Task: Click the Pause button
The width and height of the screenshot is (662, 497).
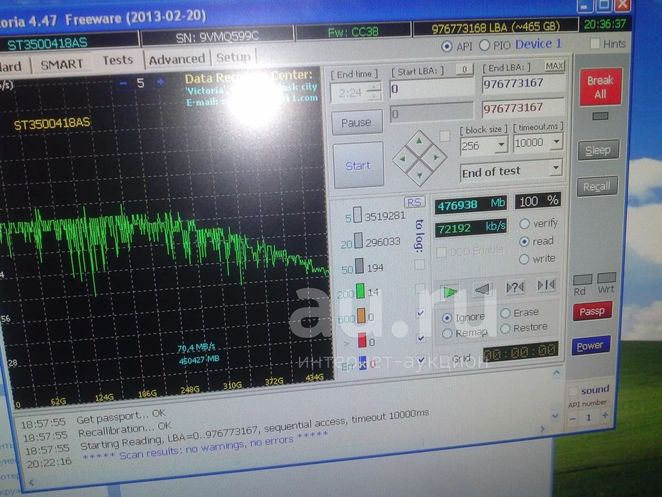Action: (x=357, y=122)
